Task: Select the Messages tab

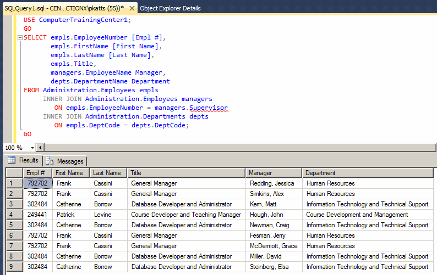Action: point(65,161)
